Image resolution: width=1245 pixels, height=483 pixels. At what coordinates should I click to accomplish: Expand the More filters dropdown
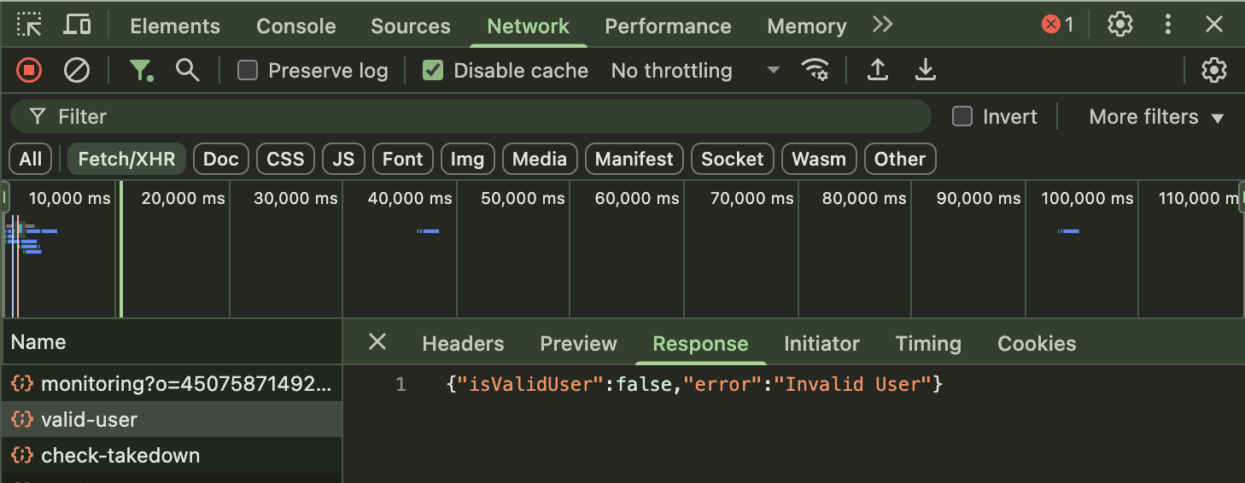tap(1156, 117)
